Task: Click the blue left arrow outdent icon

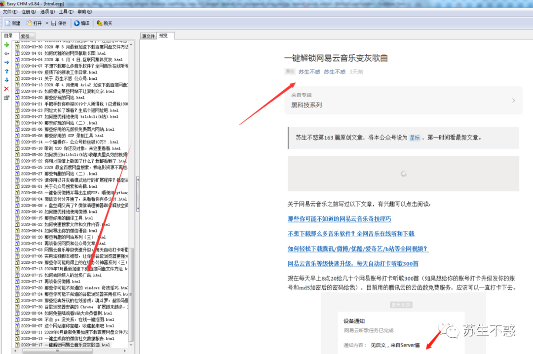Action: click(x=6, y=54)
